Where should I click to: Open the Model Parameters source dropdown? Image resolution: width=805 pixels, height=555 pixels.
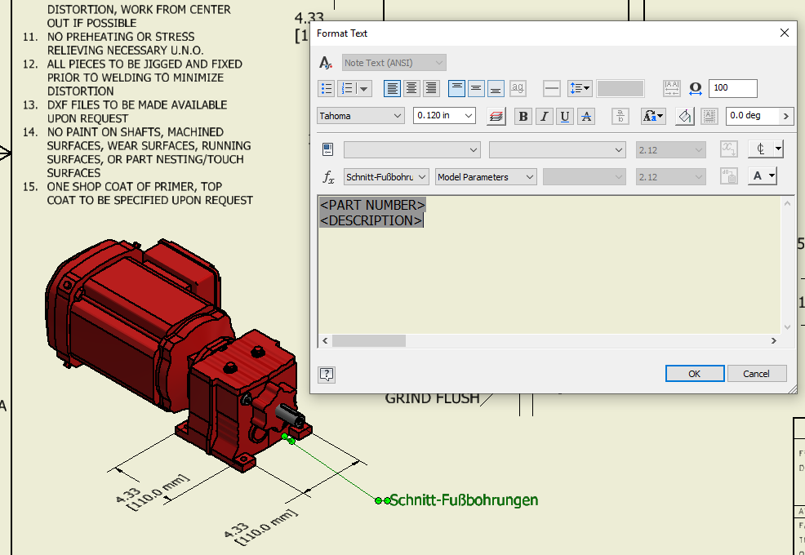pyautogui.click(x=486, y=176)
